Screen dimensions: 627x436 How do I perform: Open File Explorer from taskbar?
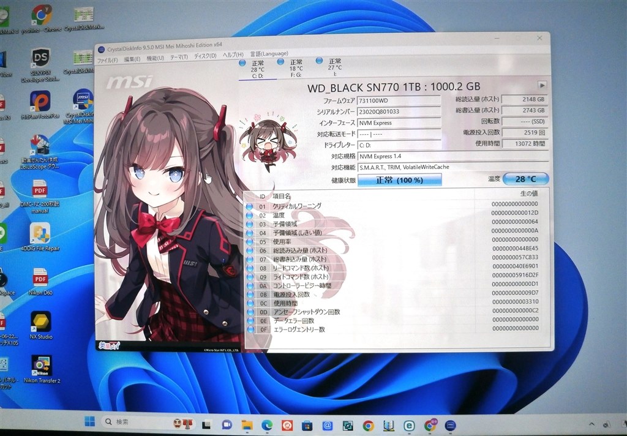pos(247,424)
